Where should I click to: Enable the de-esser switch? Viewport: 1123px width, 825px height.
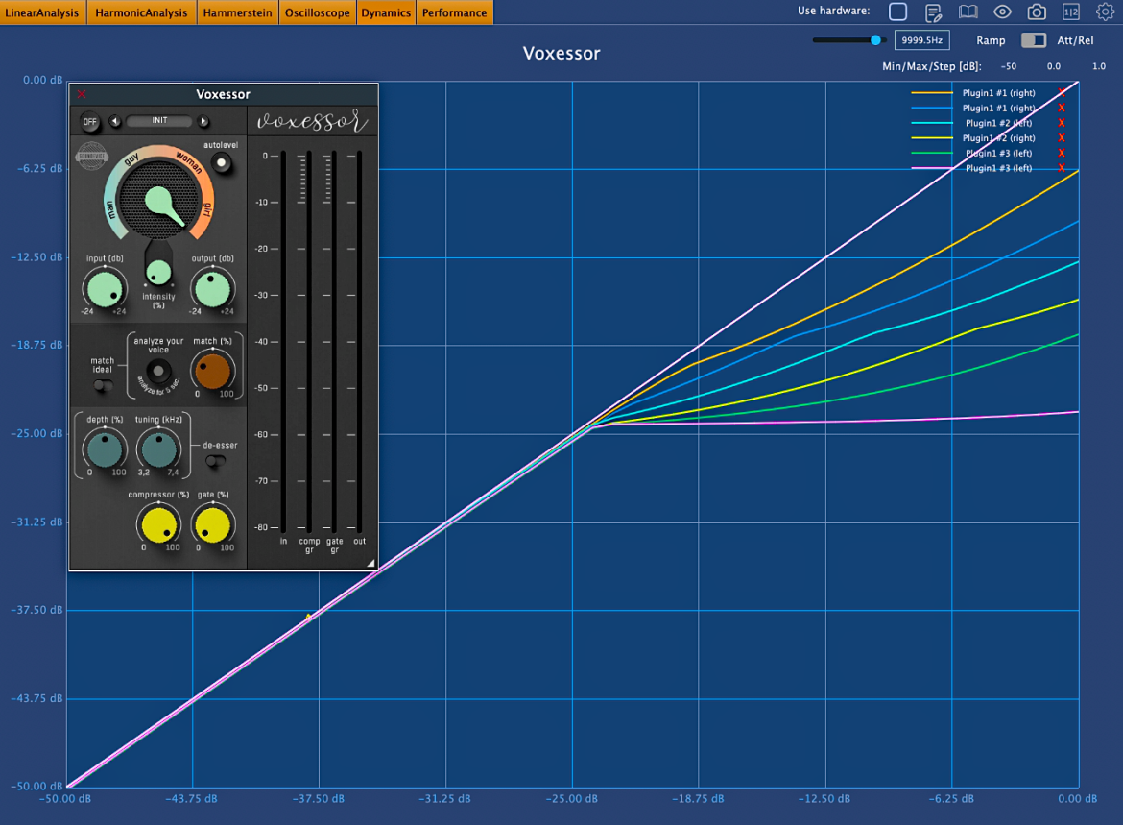click(215, 462)
